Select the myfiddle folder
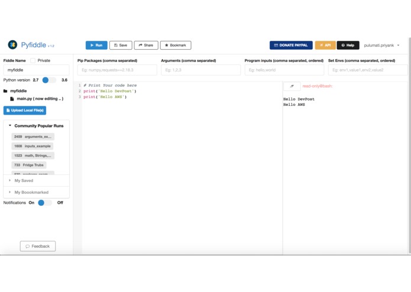This screenshot has height=292, width=411. [18, 91]
